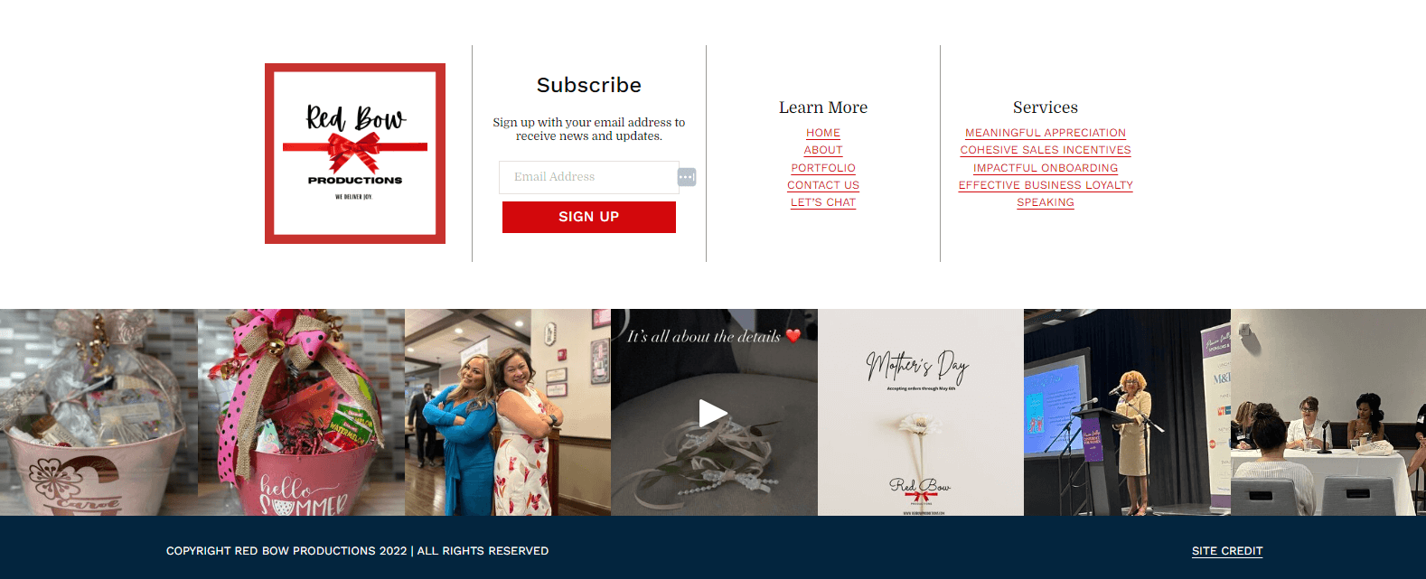
Task: Click the Email Address input field
Action: pyautogui.click(x=589, y=177)
